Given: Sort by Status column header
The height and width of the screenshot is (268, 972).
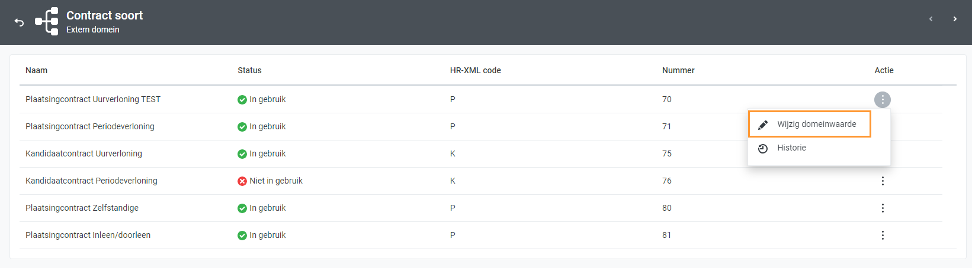Looking at the screenshot, I should click(x=249, y=70).
